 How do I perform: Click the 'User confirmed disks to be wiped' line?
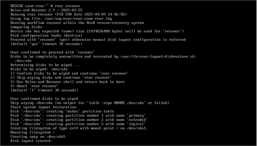pyautogui.click(x=44, y=99)
